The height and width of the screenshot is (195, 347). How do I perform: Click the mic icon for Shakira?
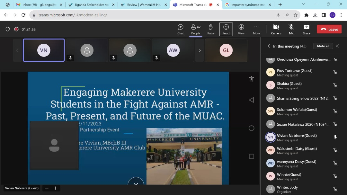pyautogui.click(x=335, y=85)
